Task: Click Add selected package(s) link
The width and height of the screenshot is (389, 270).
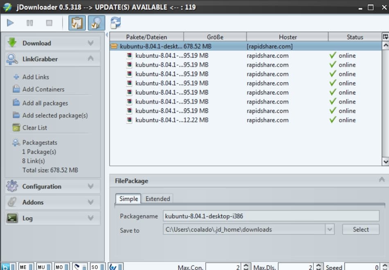Action: [x=55, y=115]
